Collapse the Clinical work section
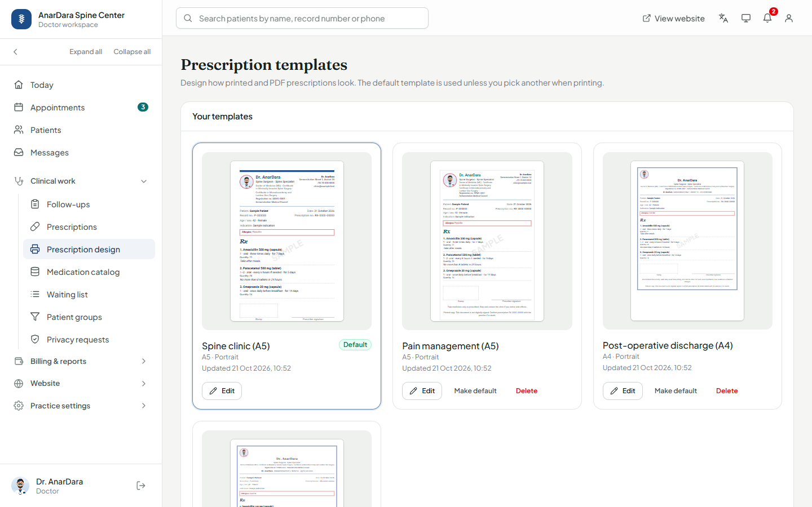 [144, 181]
